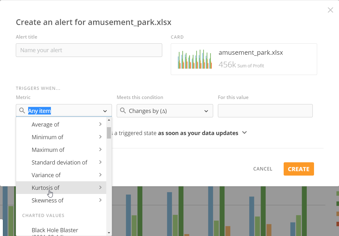339x236 pixels.
Task: Expand the Minimum of submenu arrow
Action: (100, 137)
